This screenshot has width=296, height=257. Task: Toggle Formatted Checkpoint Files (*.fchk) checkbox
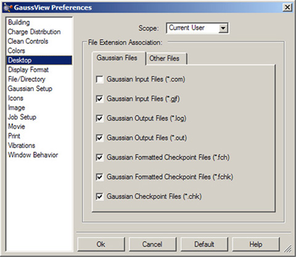(100, 177)
